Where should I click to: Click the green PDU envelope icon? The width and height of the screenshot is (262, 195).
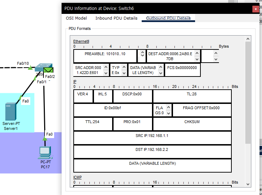pos(48,70)
